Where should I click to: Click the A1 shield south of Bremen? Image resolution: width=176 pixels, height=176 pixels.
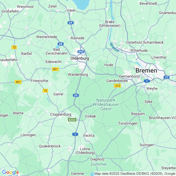pos(147,81)
